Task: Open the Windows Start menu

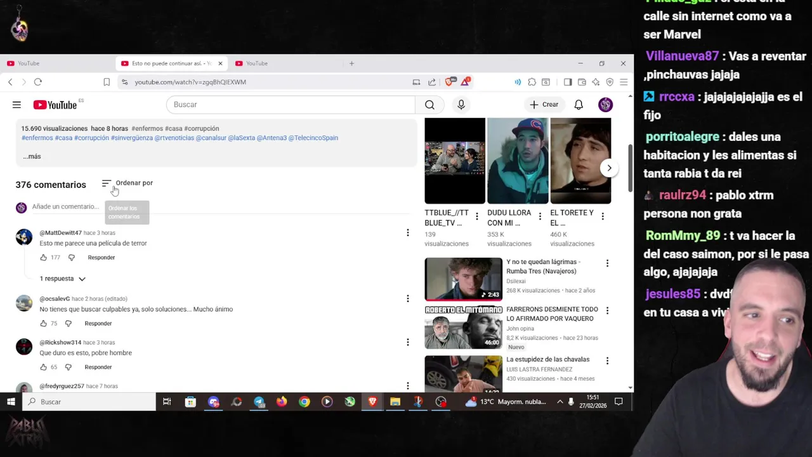Action: (11, 402)
